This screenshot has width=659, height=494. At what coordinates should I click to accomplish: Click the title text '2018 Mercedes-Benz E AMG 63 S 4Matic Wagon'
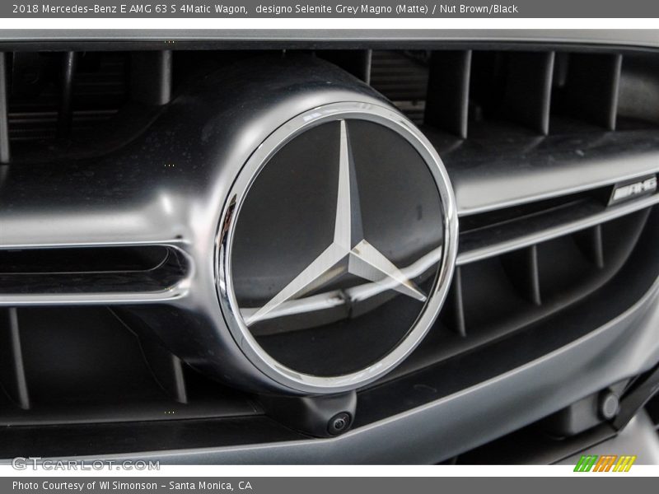(x=129, y=9)
